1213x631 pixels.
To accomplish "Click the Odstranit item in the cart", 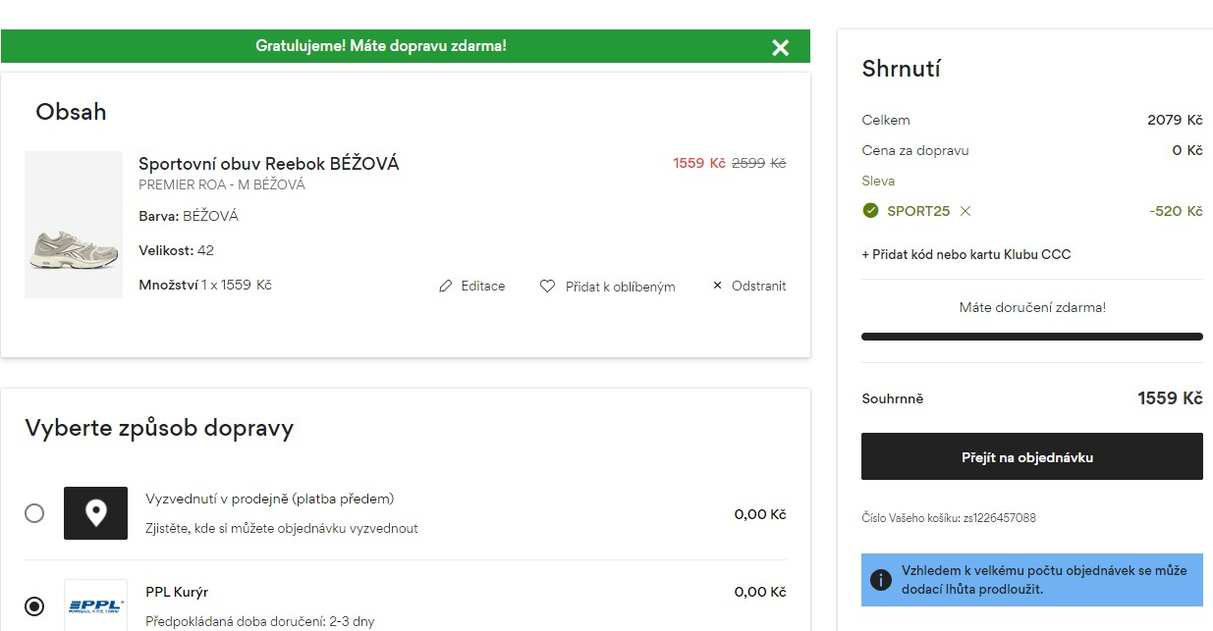I will (748, 286).
